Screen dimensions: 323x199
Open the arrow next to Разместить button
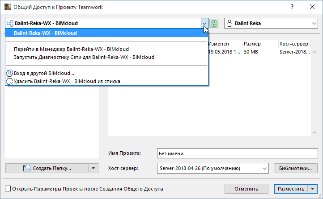point(313,189)
